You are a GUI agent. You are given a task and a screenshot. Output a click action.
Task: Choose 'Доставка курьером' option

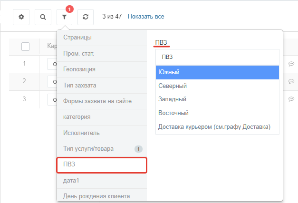click(217, 127)
